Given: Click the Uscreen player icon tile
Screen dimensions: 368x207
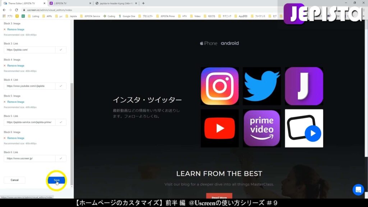Looking at the screenshot, I should click(x=304, y=128).
